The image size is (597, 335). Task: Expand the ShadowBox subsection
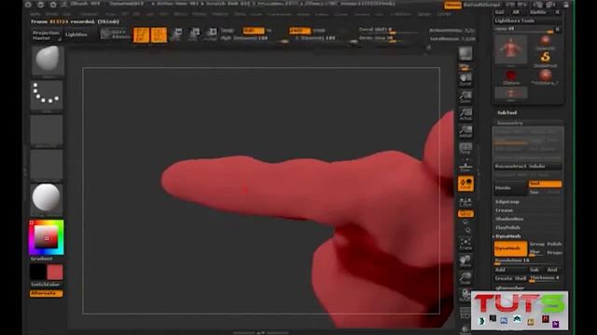pyautogui.click(x=509, y=220)
